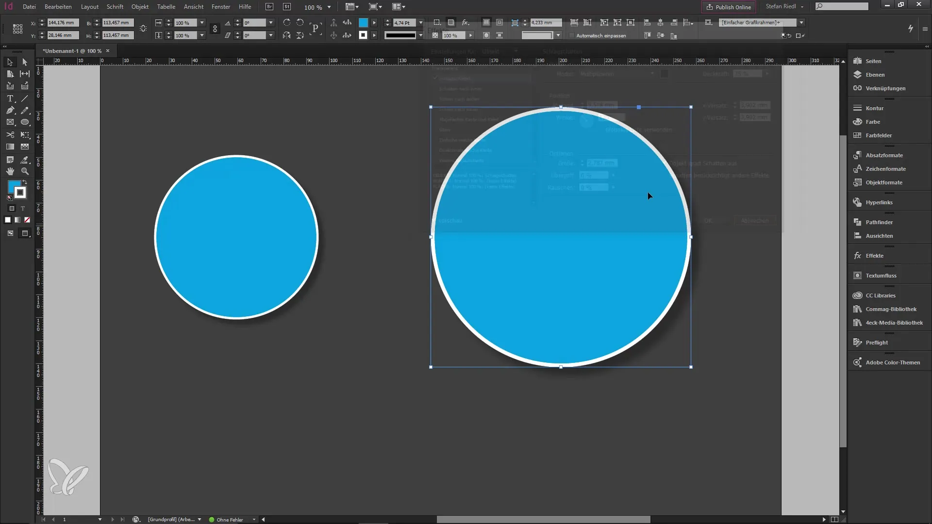Open the Layout menu
Viewport: 932px width, 524px height.
(90, 7)
